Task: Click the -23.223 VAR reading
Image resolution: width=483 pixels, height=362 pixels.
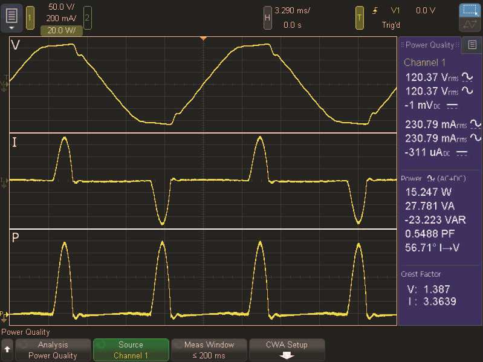Action: [x=435, y=220]
